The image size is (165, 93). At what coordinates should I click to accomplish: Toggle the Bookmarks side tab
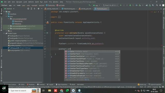[x=1, y=64]
